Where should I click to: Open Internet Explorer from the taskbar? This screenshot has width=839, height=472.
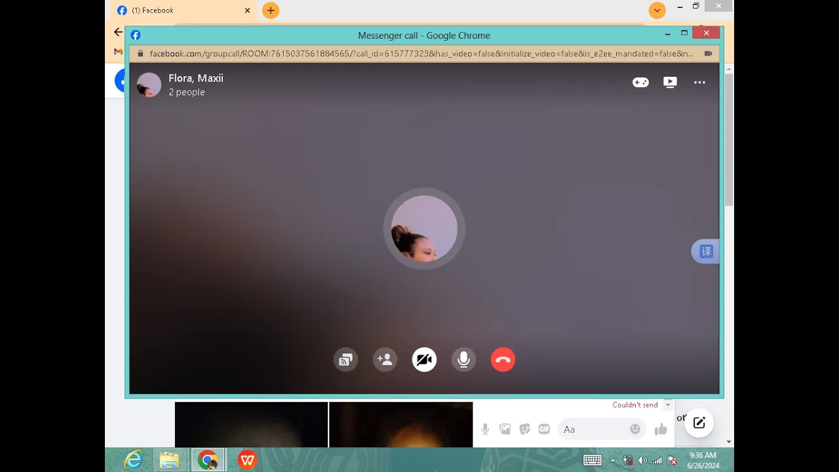tap(133, 460)
